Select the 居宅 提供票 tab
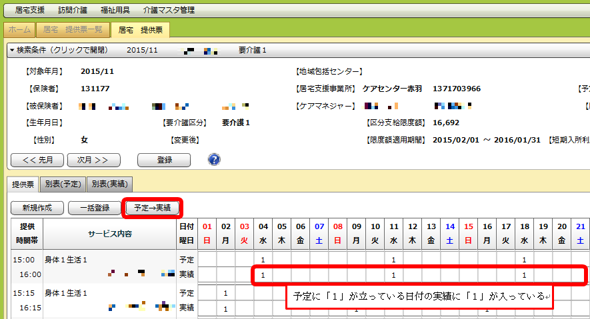Screen dimensions: 590x319 (x=140, y=30)
